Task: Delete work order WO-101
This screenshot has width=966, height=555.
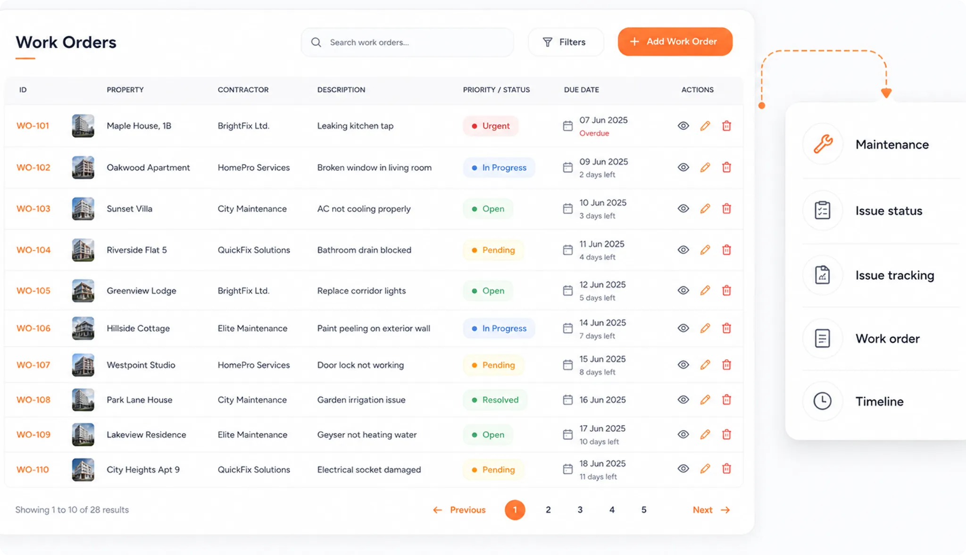Action: click(x=726, y=126)
